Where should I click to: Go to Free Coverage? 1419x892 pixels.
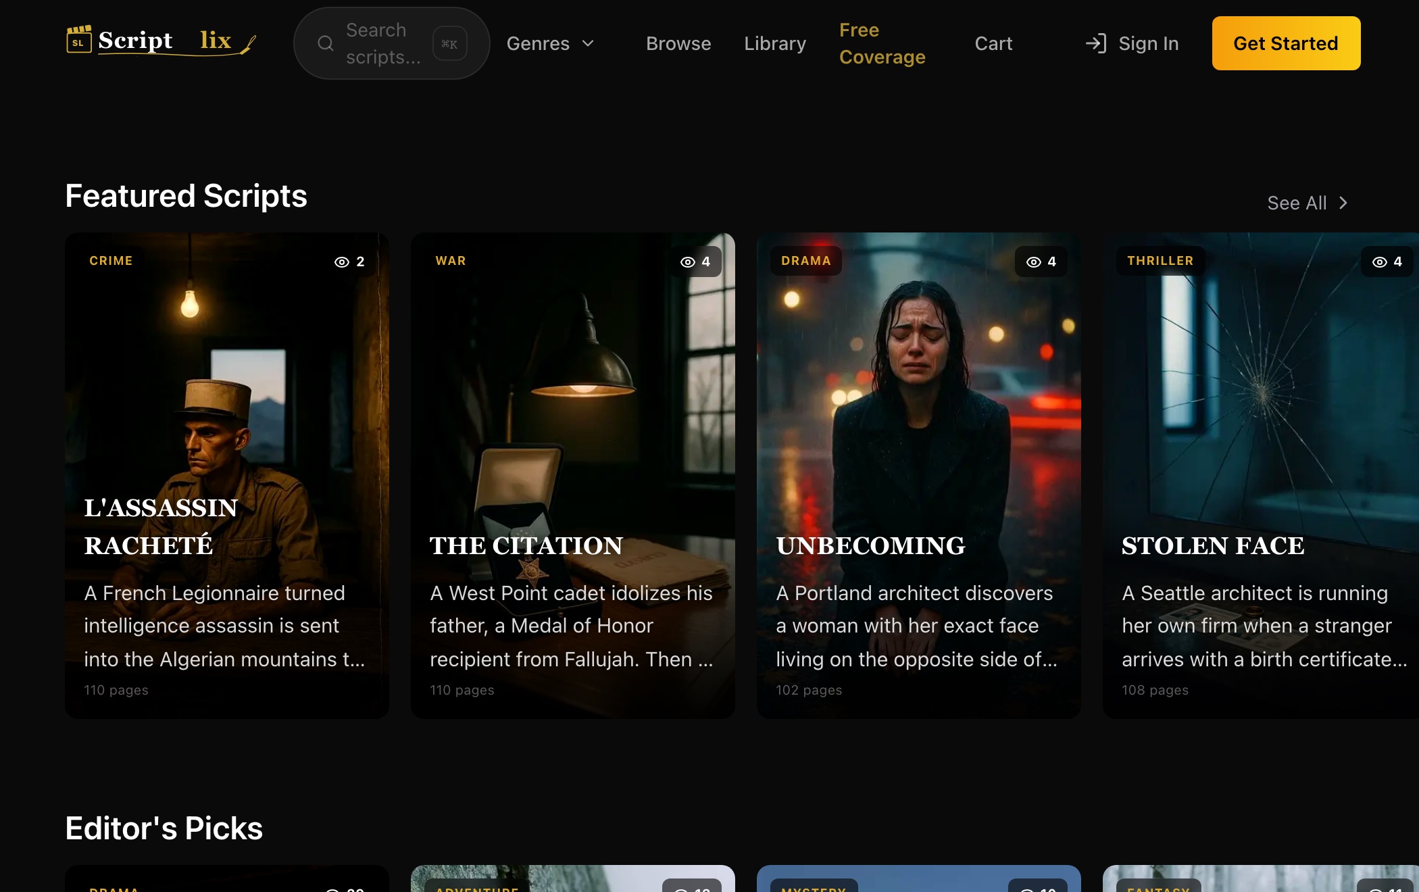pos(882,43)
